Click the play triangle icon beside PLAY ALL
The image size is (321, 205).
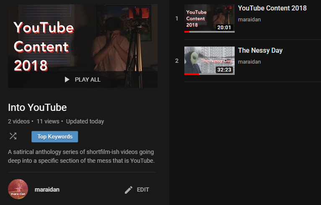pyautogui.click(x=67, y=79)
